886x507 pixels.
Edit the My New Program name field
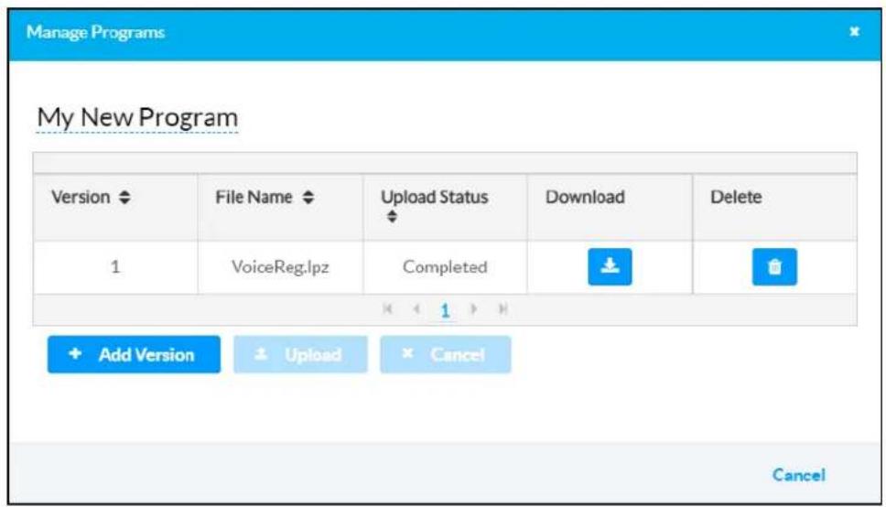(137, 118)
